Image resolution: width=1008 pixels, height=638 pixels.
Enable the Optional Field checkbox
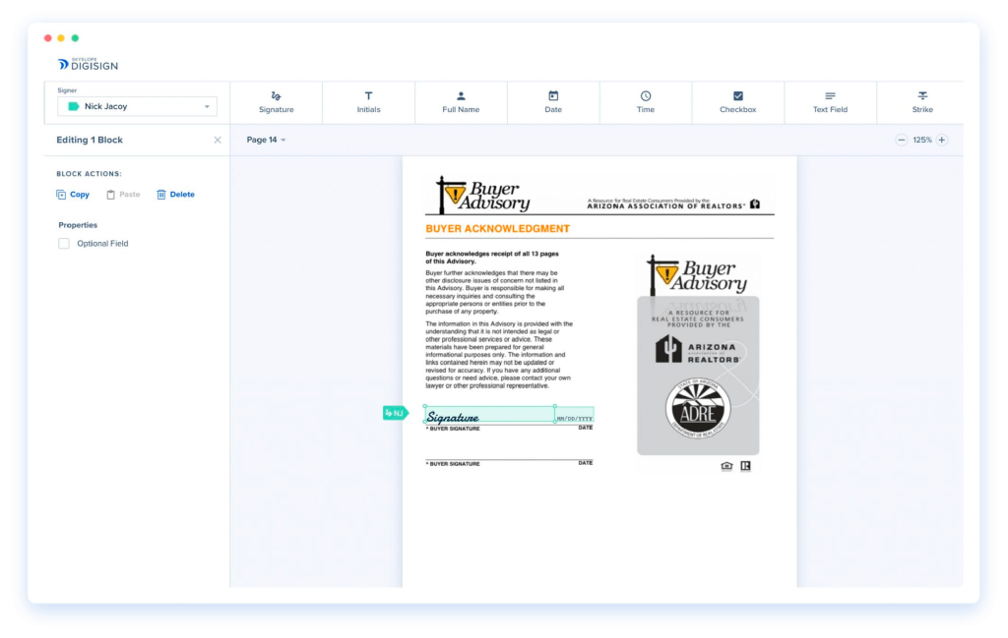pyautogui.click(x=64, y=244)
